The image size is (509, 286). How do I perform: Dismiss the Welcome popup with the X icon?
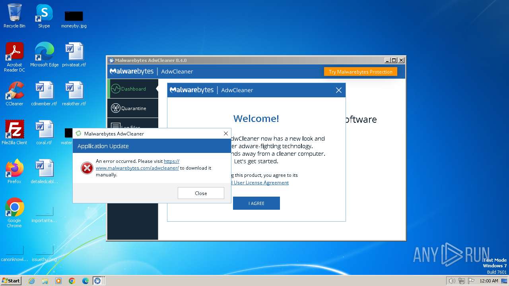coord(339,90)
